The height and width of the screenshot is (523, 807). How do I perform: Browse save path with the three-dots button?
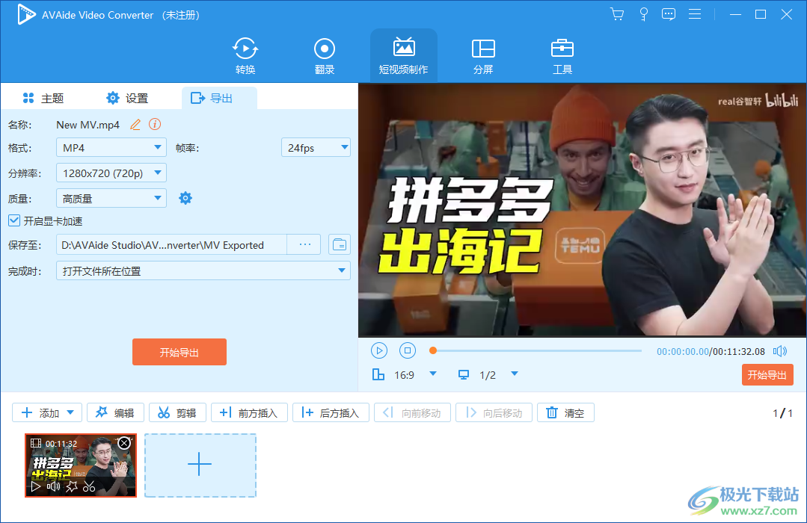click(x=304, y=245)
